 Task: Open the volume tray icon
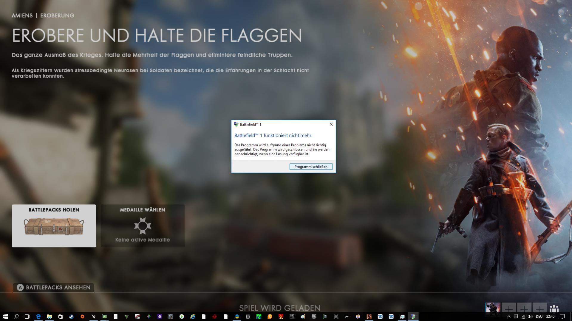pyautogui.click(x=530, y=317)
